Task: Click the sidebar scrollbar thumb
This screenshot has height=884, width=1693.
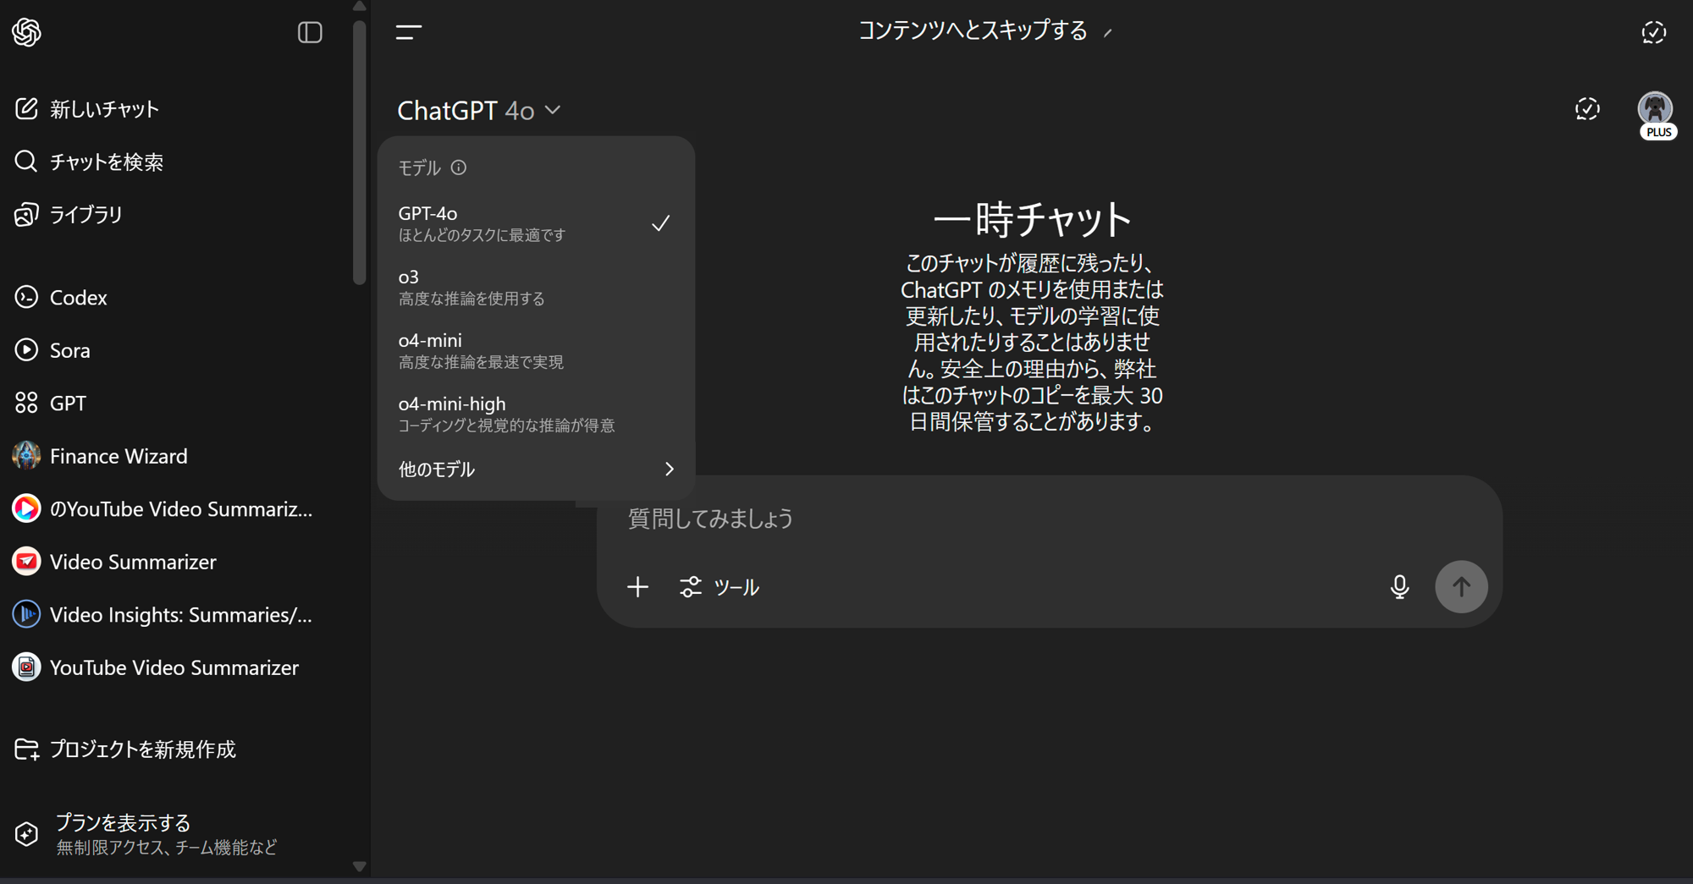Action: pos(359,152)
